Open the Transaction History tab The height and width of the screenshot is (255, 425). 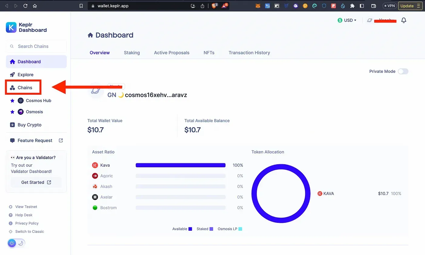click(249, 53)
